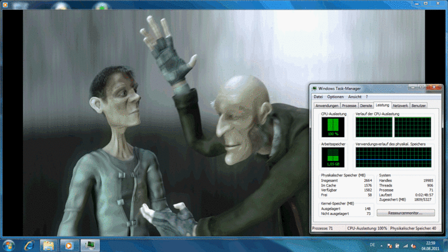This screenshot has height=252, width=448.
Task: Click the Show Desktop strip
Action: (x=445, y=245)
